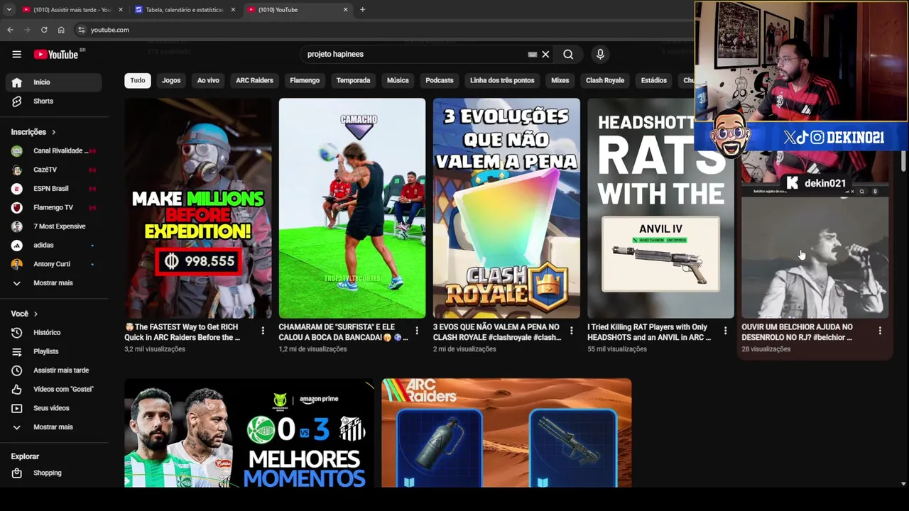
Task: Open ESPN Brasil channel subscription
Action: pyautogui.click(x=54, y=189)
